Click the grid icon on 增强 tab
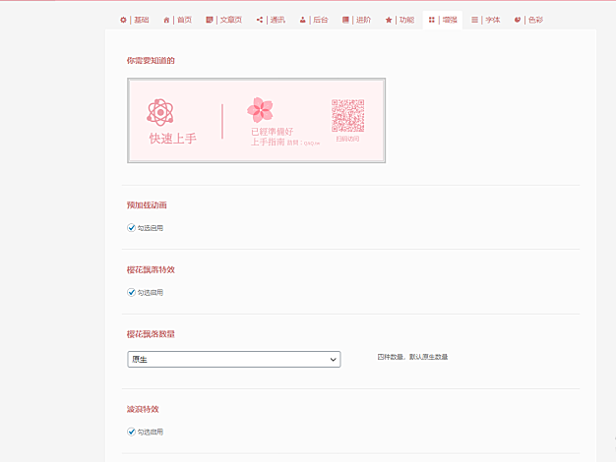The width and height of the screenshot is (616, 462). 432,20
